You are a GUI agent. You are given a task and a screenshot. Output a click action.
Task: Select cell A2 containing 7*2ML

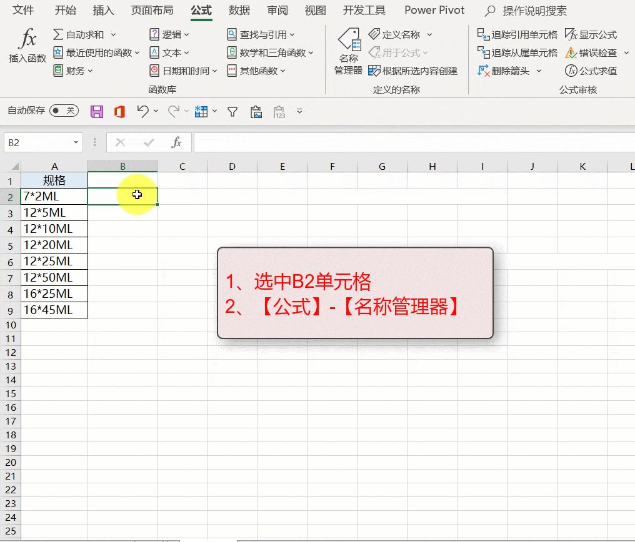point(54,195)
